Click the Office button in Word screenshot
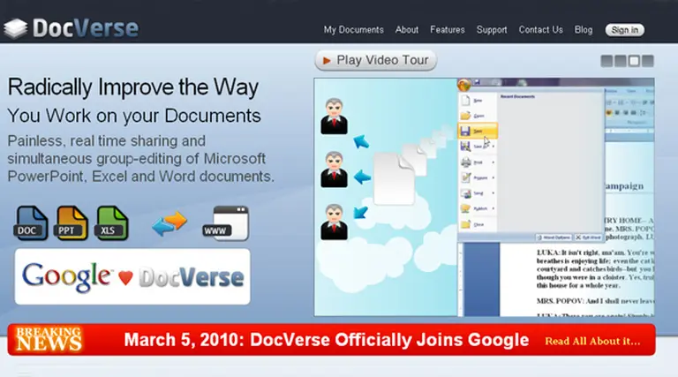 (x=464, y=86)
